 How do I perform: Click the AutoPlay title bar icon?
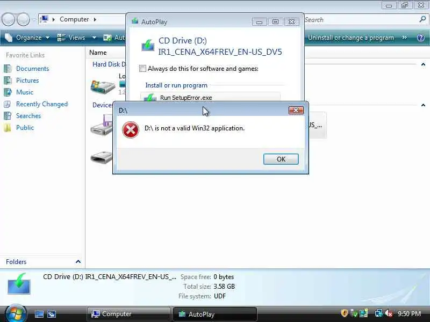point(135,21)
